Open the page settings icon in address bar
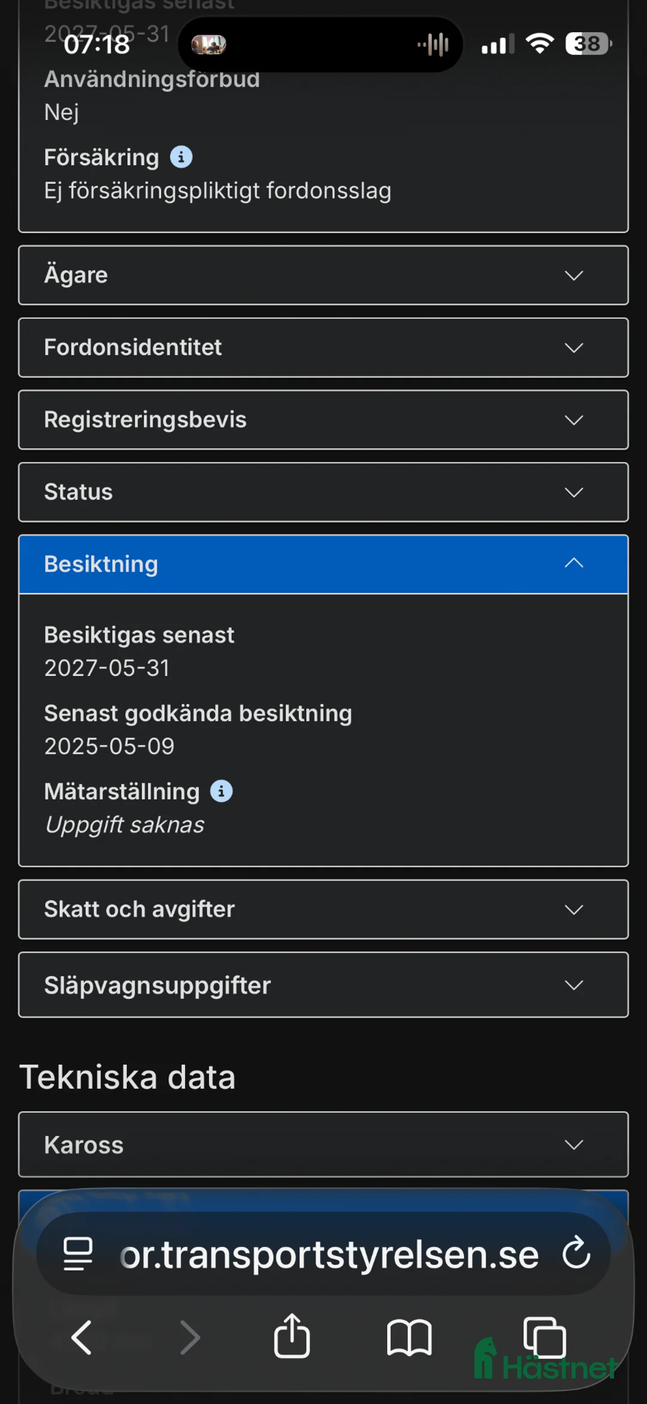 (x=76, y=1255)
